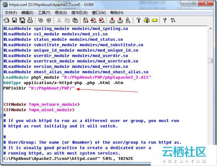Open the 工具(T) menu
The image size is (217, 166).
point(44,13)
